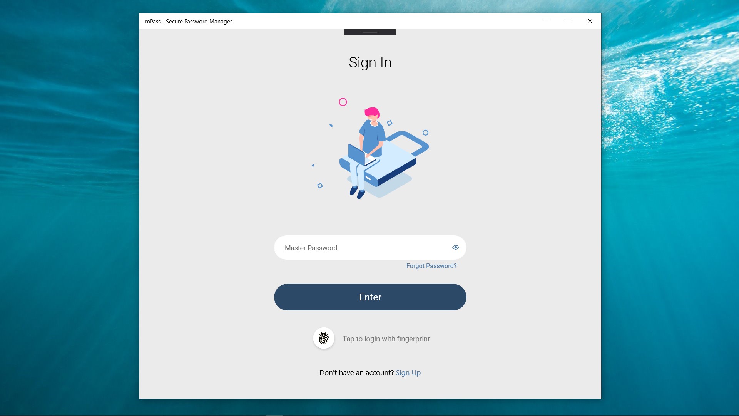This screenshot has height=416, width=739.
Task: Tap the fingerprint icon to log in
Action: coord(324,338)
